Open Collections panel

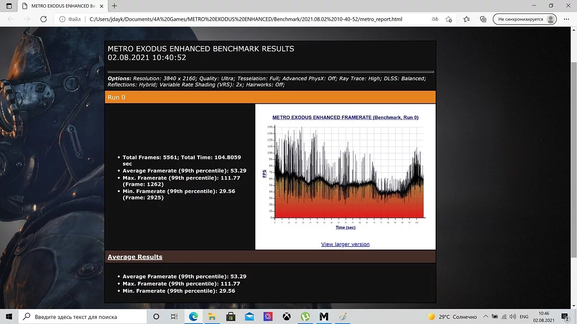point(483,19)
